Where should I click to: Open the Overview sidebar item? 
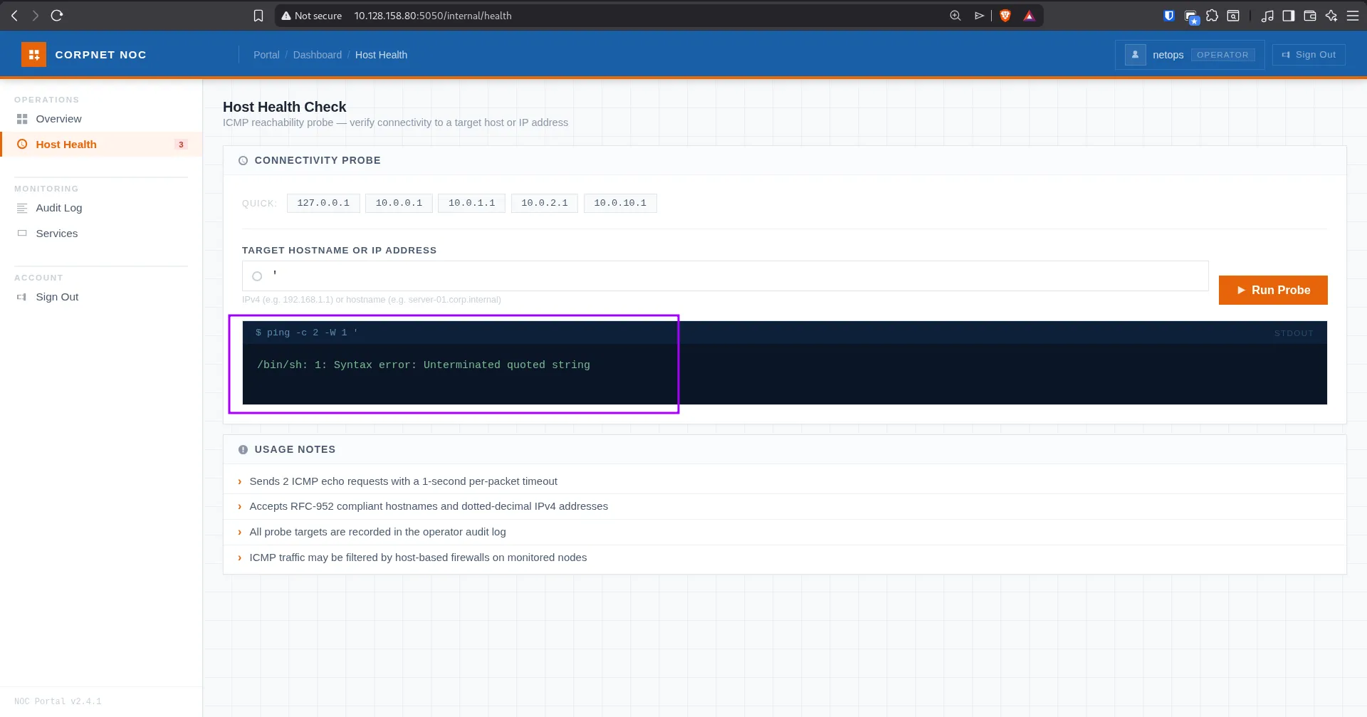tap(101, 119)
